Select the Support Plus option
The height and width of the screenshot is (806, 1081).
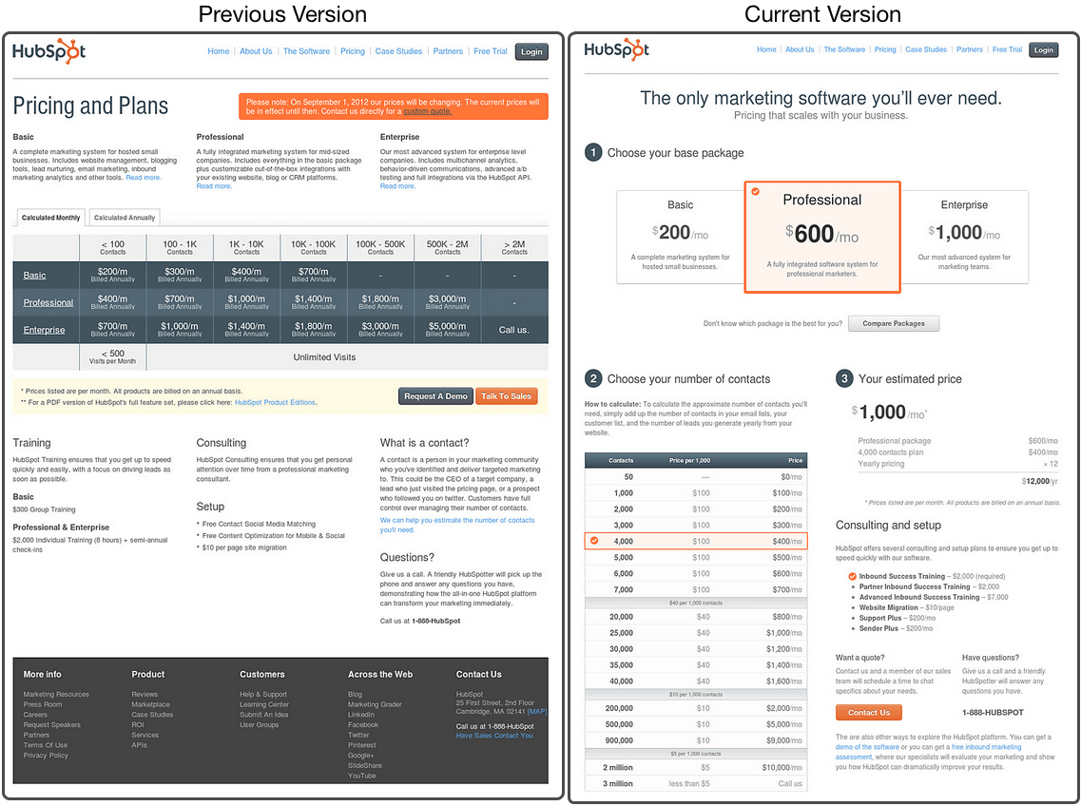(897, 618)
